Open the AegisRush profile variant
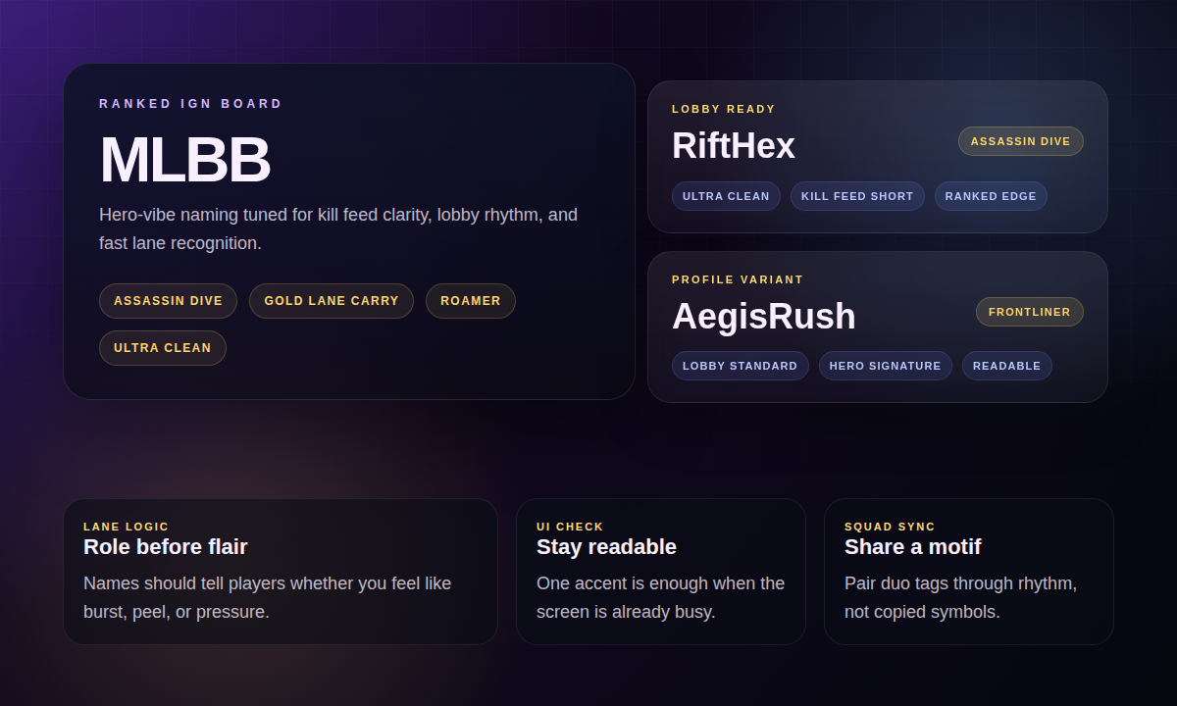The height and width of the screenshot is (706, 1177). coord(764,316)
